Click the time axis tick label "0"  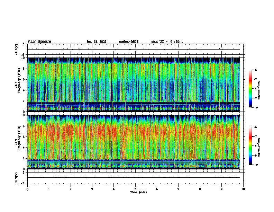point(27,189)
